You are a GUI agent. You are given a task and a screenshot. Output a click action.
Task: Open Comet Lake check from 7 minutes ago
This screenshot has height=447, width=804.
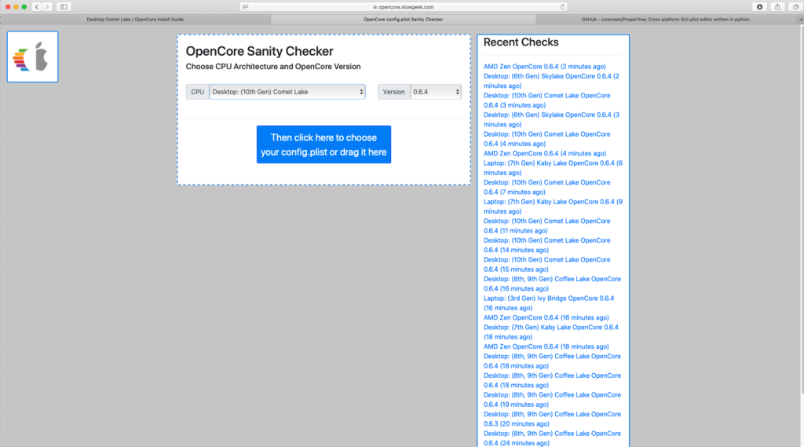pyautogui.click(x=546, y=187)
